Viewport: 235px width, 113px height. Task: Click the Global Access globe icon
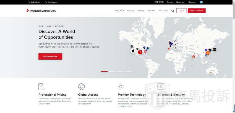[81, 87]
